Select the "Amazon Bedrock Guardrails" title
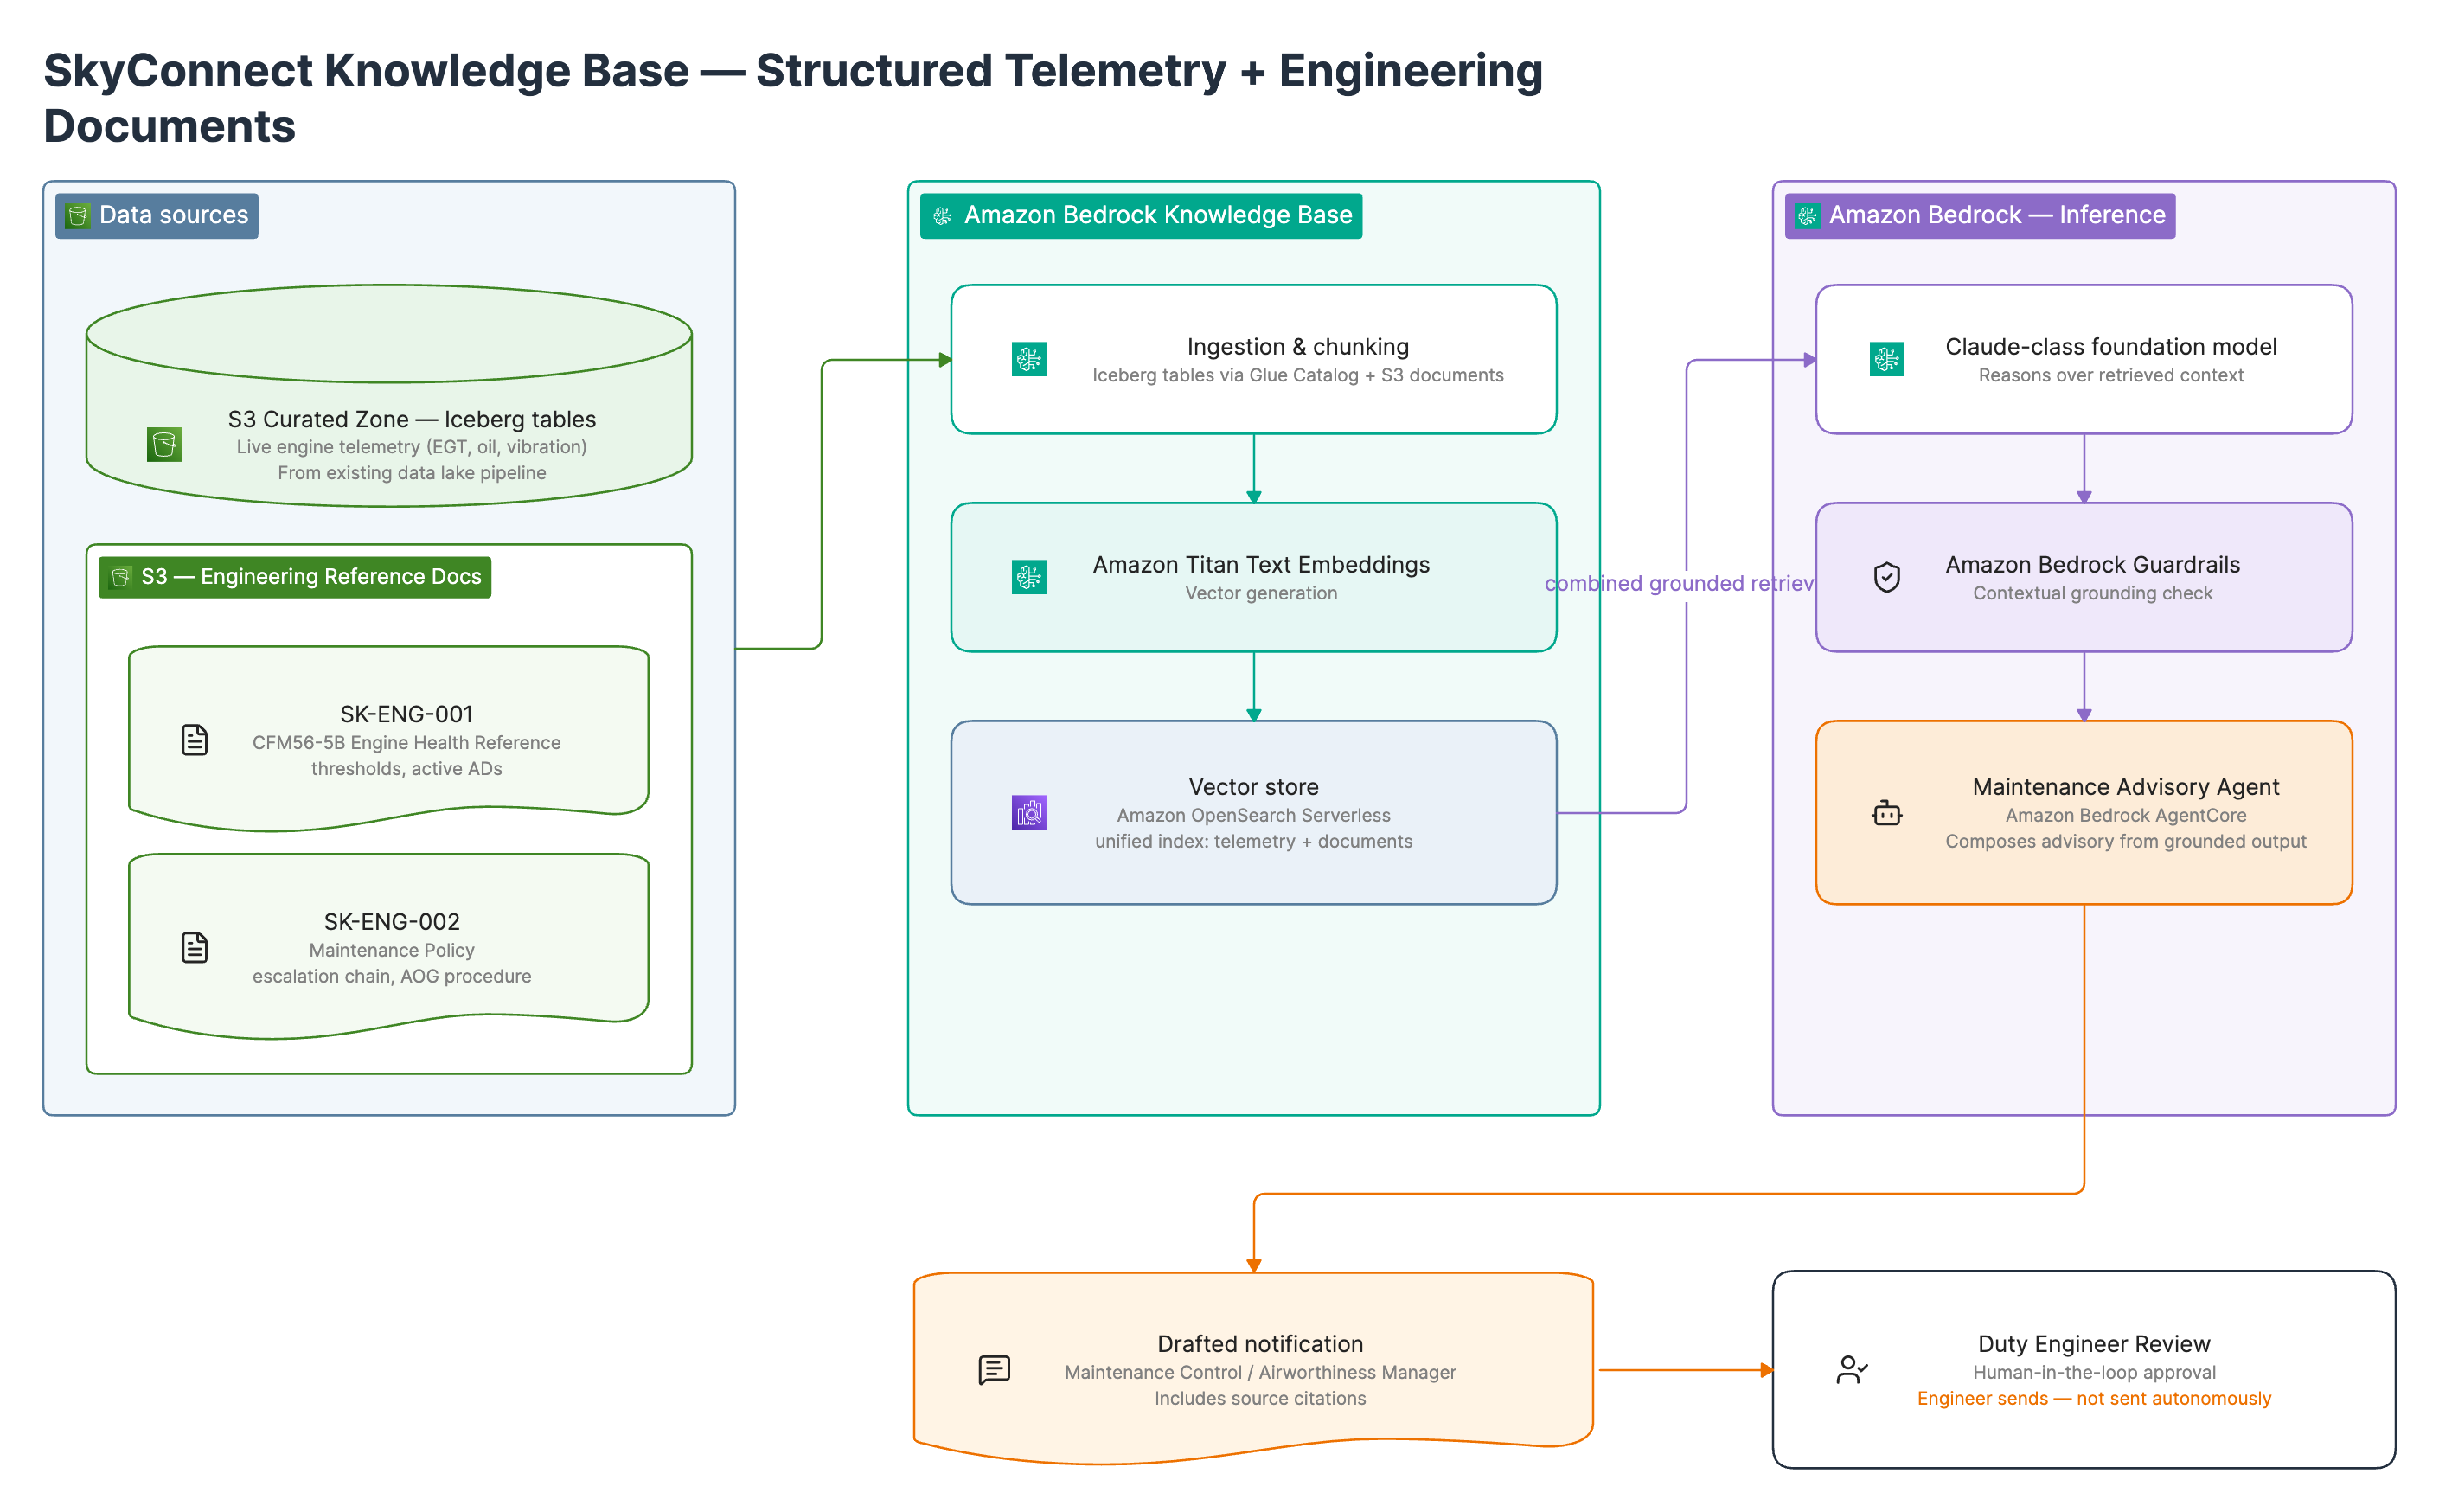 [x=2093, y=565]
